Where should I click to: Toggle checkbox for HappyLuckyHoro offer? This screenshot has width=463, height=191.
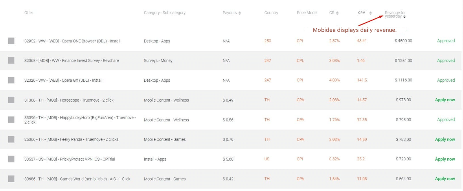[11, 120]
